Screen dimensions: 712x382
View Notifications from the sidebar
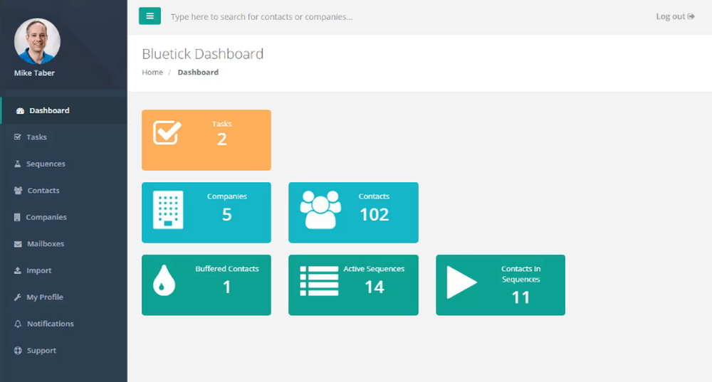(64, 324)
